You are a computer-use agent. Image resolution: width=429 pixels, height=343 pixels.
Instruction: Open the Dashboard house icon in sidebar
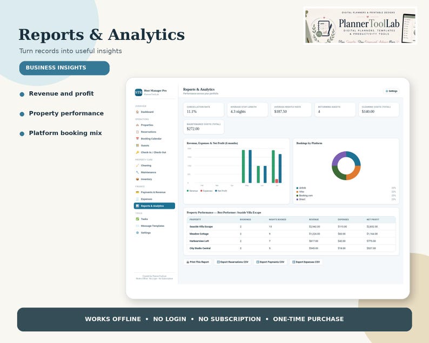point(137,112)
